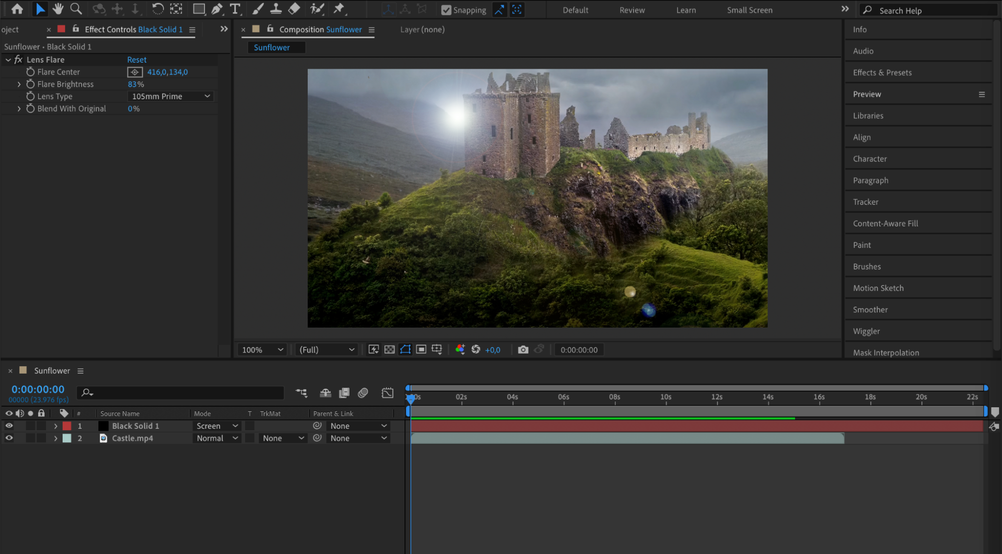Image resolution: width=1002 pixels, height=554 pixels.
Task: Hide the Black Solid 1 layer
Action: pyautogui.click(x=9, y=426)
